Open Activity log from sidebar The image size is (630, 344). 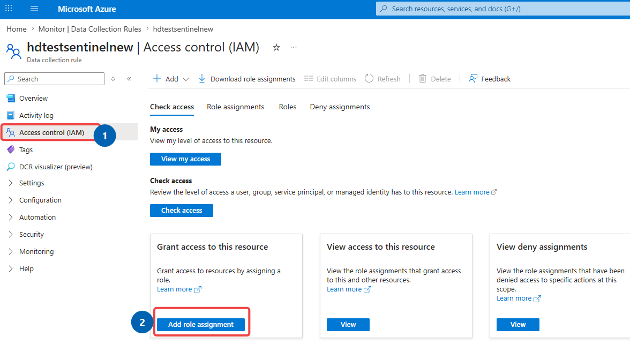[36, 115]
